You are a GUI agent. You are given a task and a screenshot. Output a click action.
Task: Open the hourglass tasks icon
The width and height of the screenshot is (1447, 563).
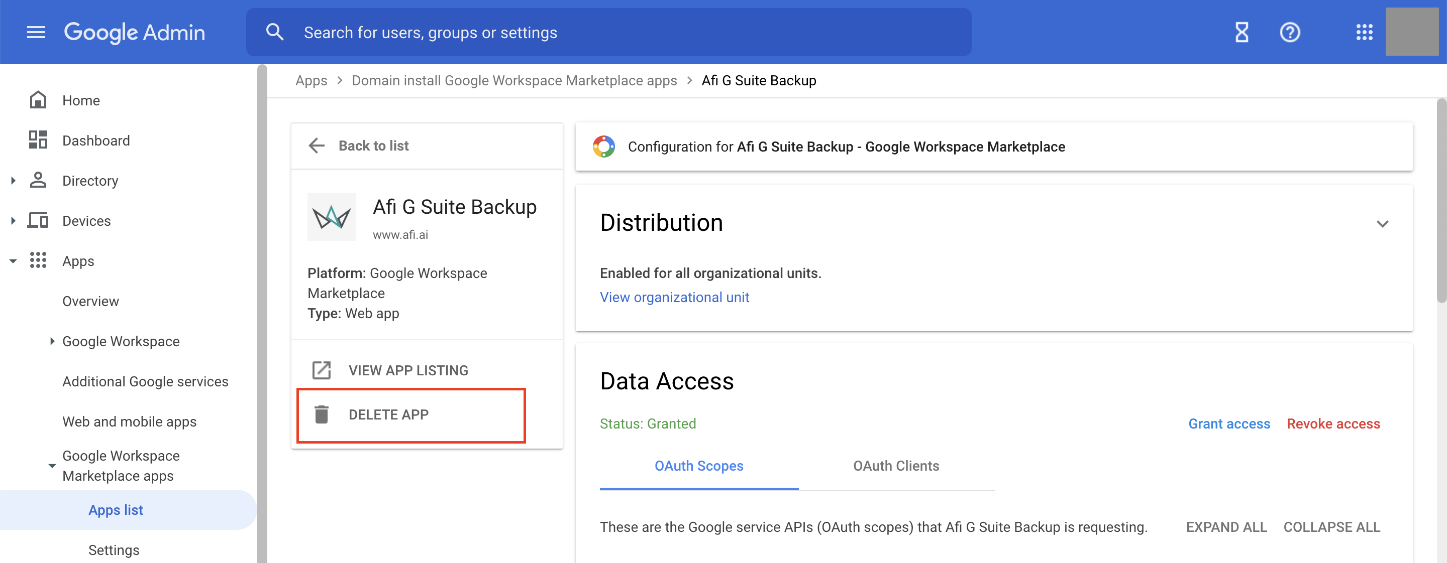[1242, 33]
